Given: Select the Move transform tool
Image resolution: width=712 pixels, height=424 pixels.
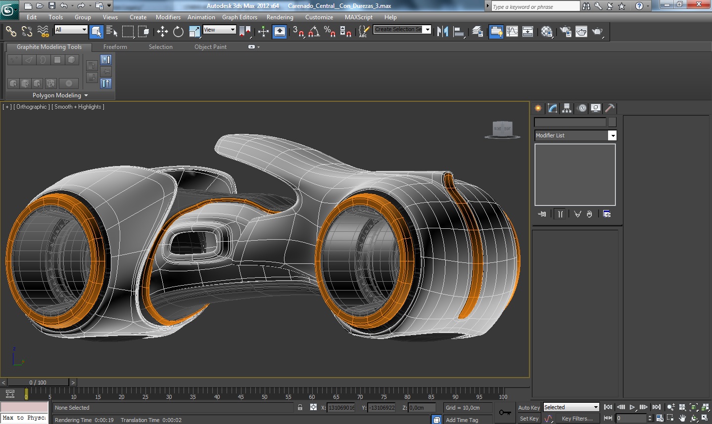Looking at the screenshot, I should tap(162, 32).
